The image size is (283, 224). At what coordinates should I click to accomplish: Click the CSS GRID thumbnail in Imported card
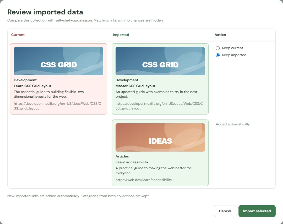point(160,61)
